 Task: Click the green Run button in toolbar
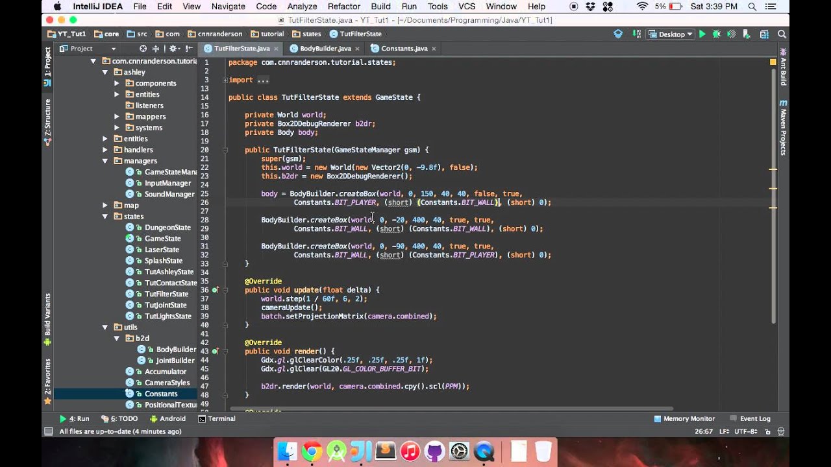pos(702,34)
